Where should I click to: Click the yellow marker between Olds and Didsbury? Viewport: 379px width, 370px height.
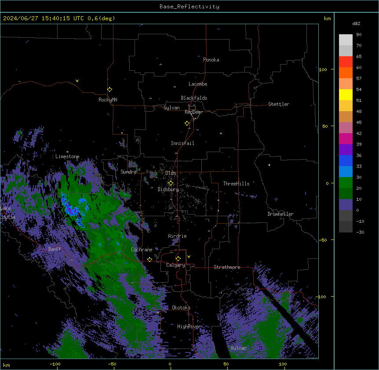171,183
